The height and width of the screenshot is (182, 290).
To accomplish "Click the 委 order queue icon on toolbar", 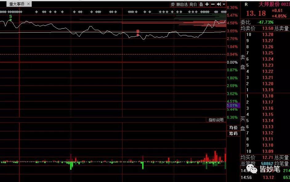I will 172,4.
